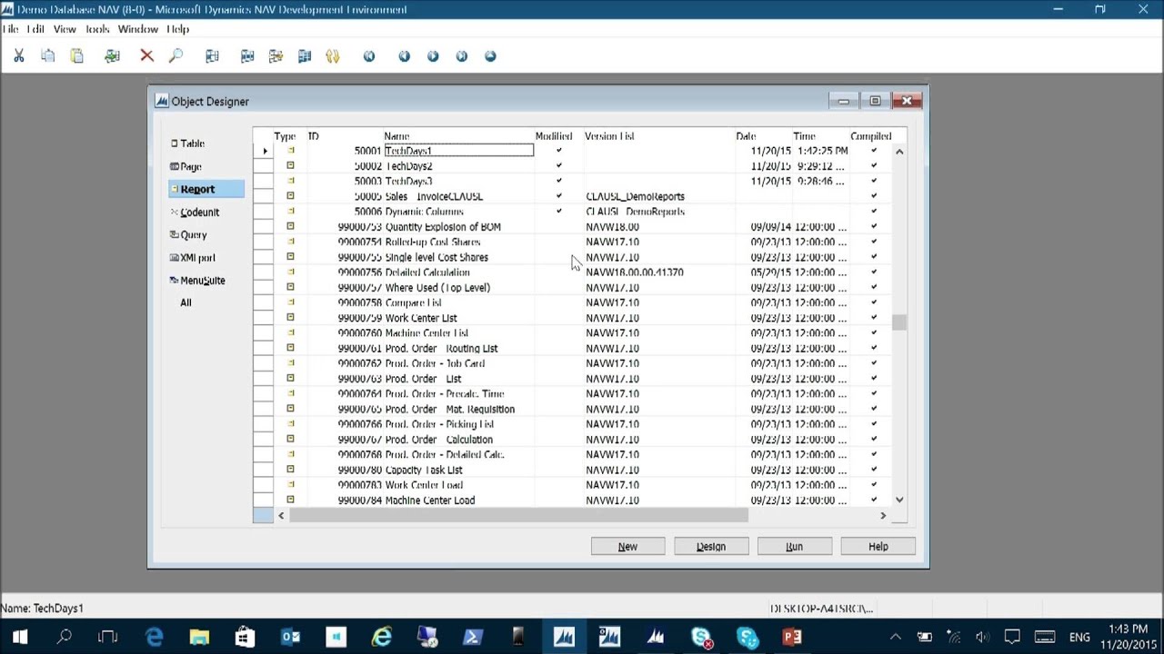Image resolution: width=1164 pixels, height=654 pixels.
Task: Go to last record using toolbar arrow
Action: (462, 56)
